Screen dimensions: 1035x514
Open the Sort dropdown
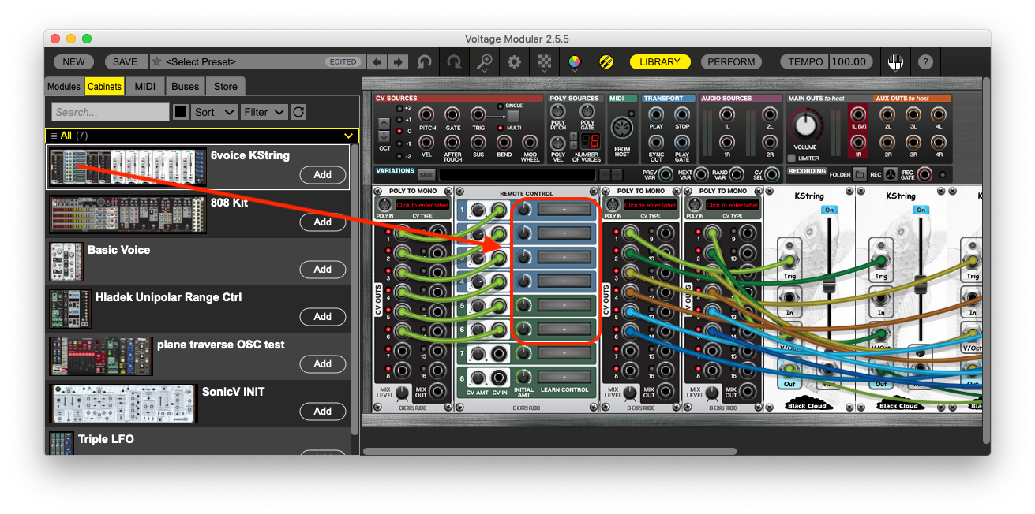(x=215, y=112)
